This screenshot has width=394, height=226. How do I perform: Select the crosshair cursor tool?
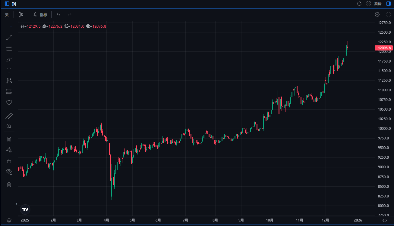(9, 27)
